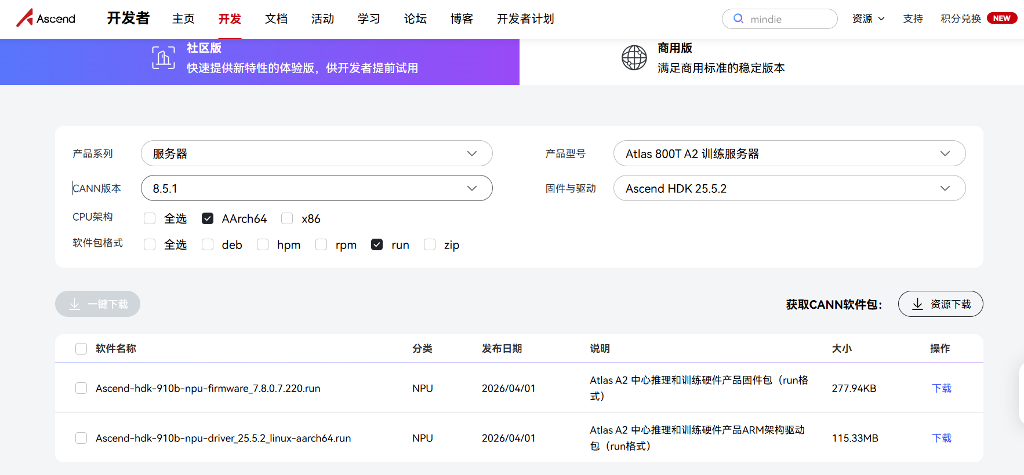
Task: Click the 软件名称 column header
Action: pyautogui.click(x=116, y=349)
